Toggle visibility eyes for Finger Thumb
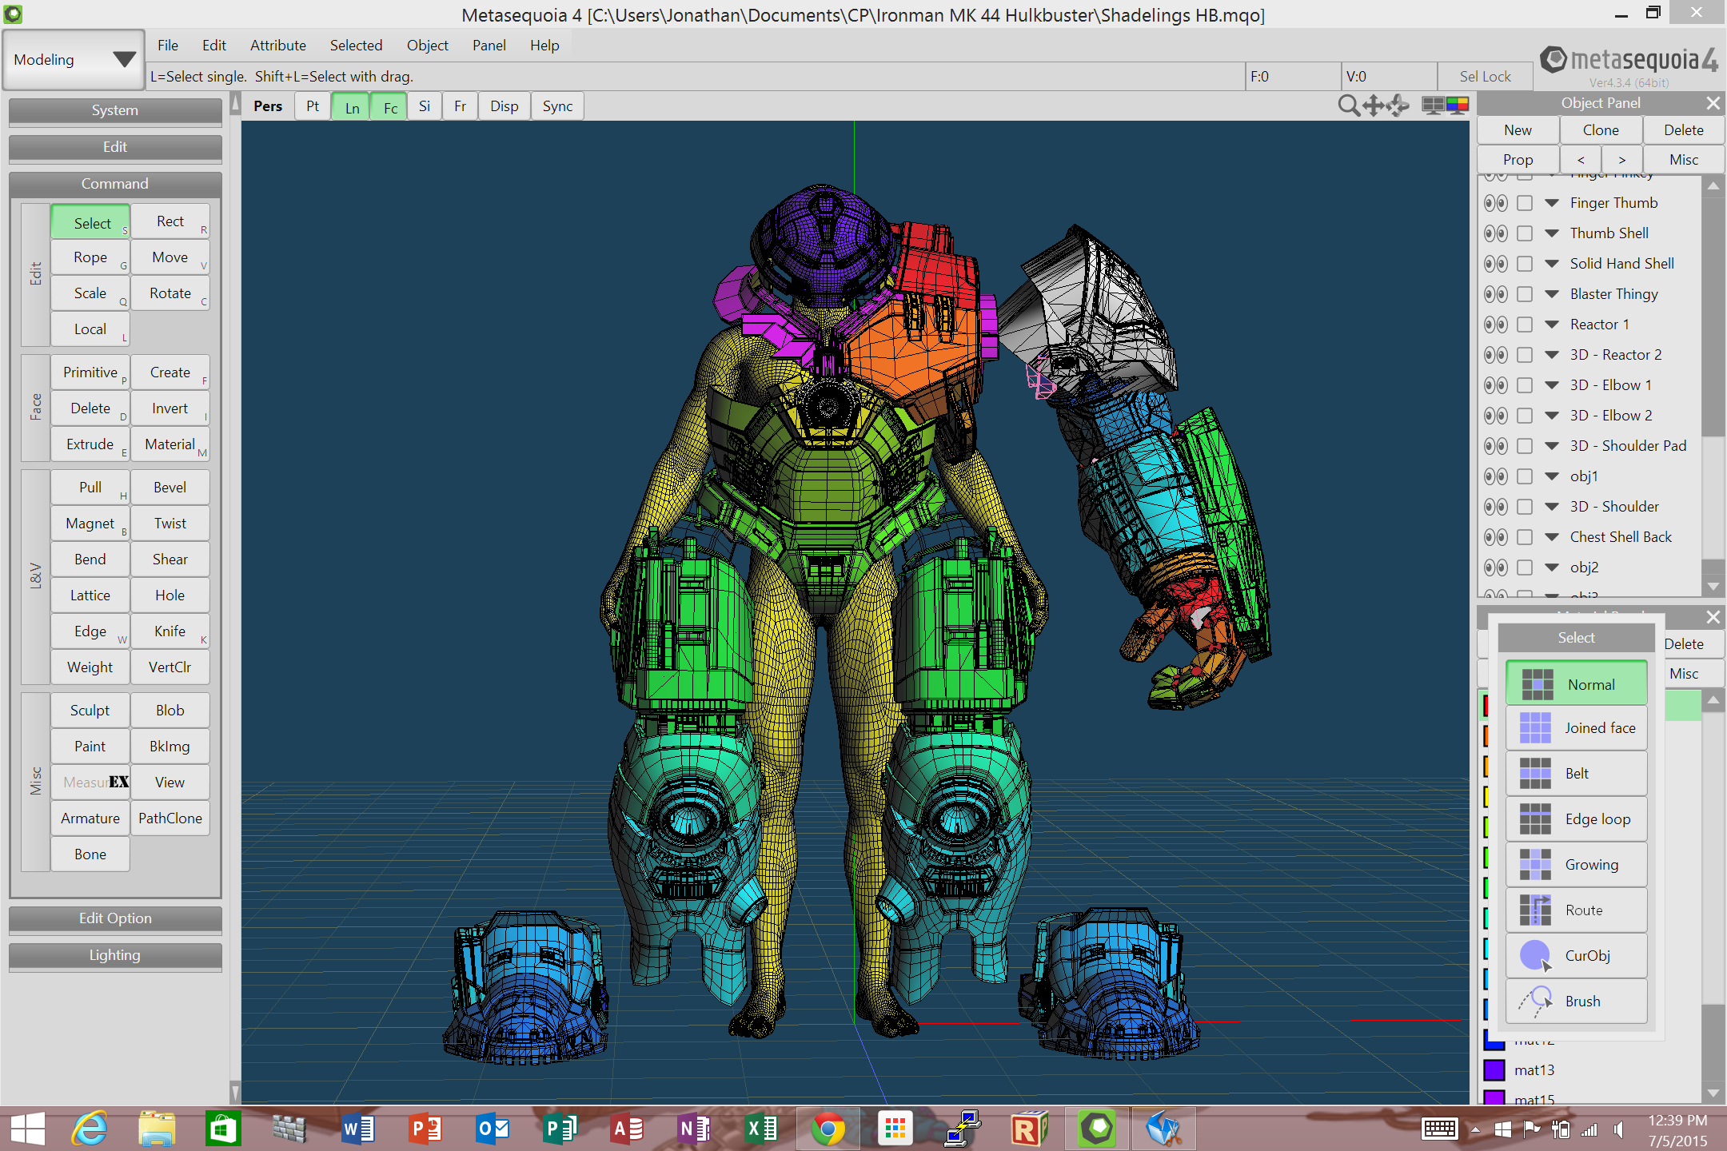 1495,203
